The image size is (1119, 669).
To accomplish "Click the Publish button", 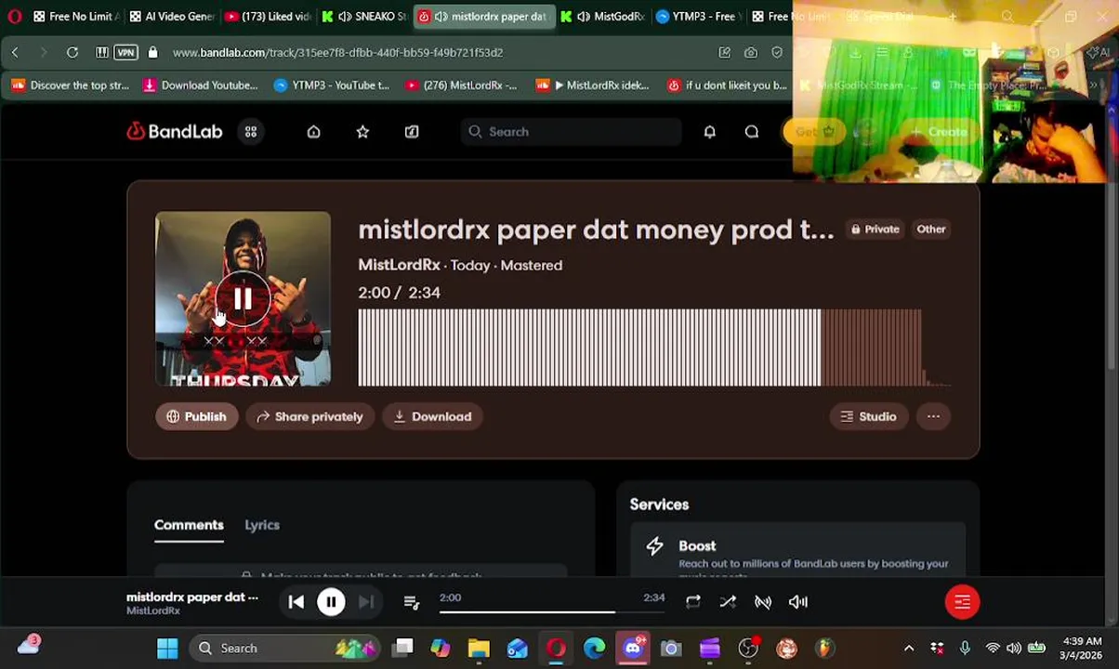I will click(x=196, y=416).
